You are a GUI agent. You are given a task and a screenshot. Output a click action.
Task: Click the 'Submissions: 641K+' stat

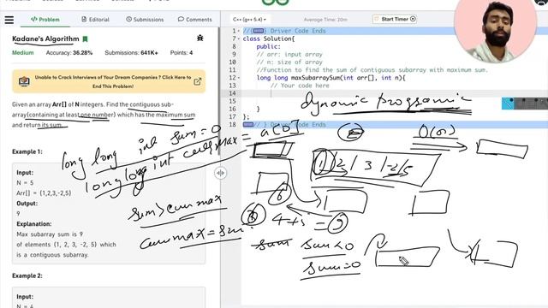131,53
